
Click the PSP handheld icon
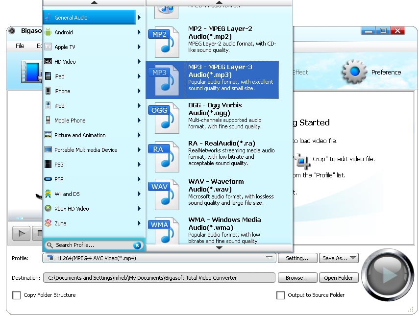(x=48, y=179)
